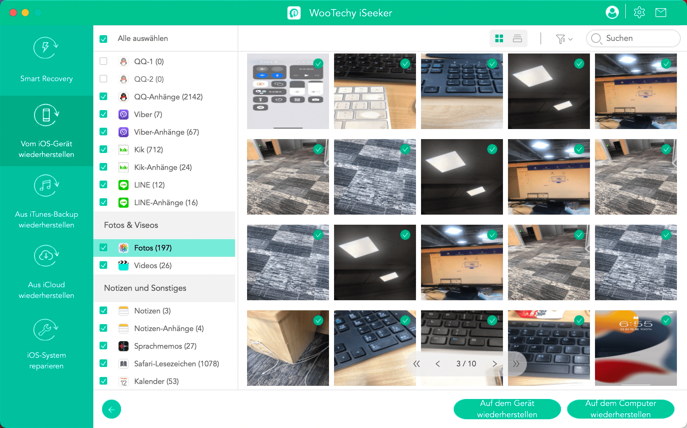Click the iOS-System reparieren wrench icon
This screenshot has height=428, width=687.
[46, 330]
